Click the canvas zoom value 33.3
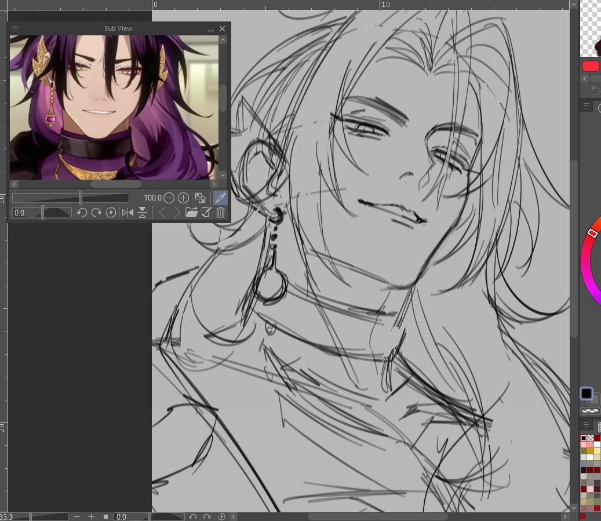 6,517
